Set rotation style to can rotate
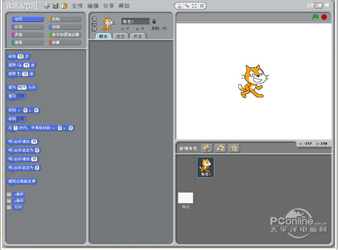The height and width of the screenshot is (250, 338). point(94,19)
